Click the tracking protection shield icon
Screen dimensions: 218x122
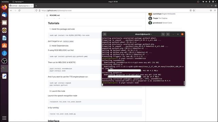click(36, 11)
